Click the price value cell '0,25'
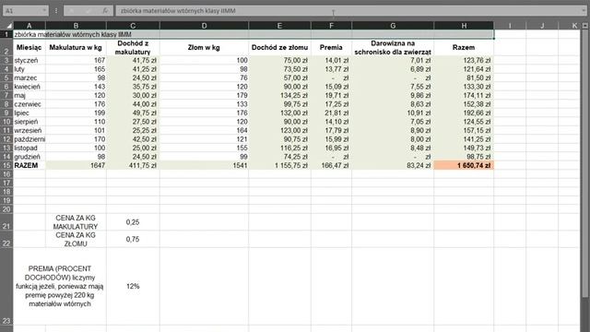This screenshot has height=332, width=590. click(x=133, y=222)
